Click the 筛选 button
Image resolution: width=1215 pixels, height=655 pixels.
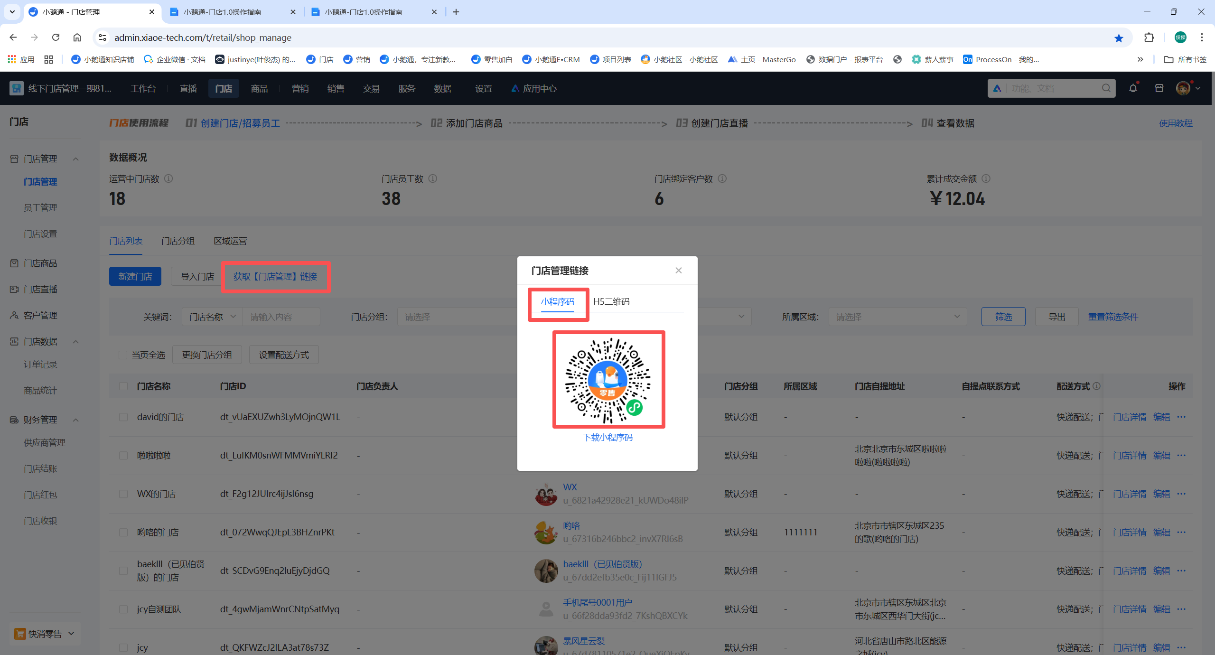1003,317
